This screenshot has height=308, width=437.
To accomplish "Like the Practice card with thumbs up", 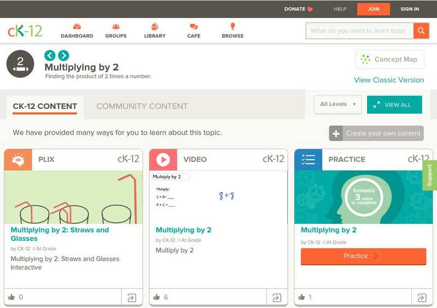I will [302, 297].
